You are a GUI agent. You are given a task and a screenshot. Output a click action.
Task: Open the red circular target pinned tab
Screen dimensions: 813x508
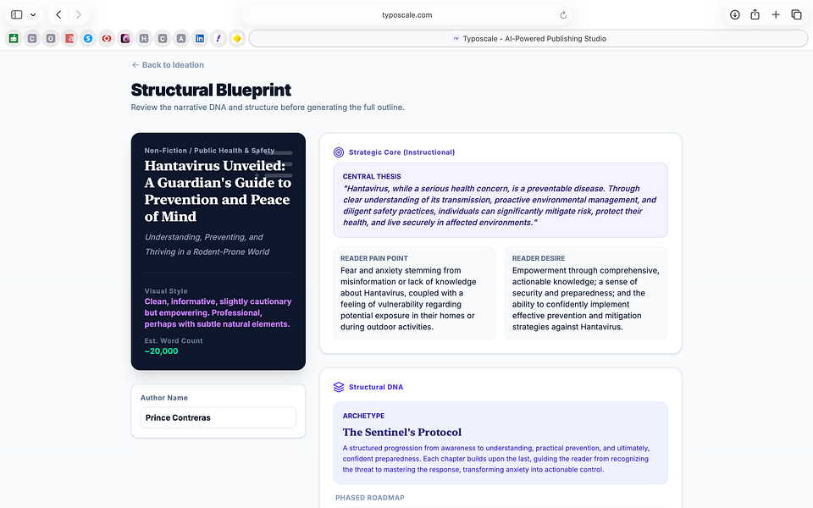(x=107, y=38)
